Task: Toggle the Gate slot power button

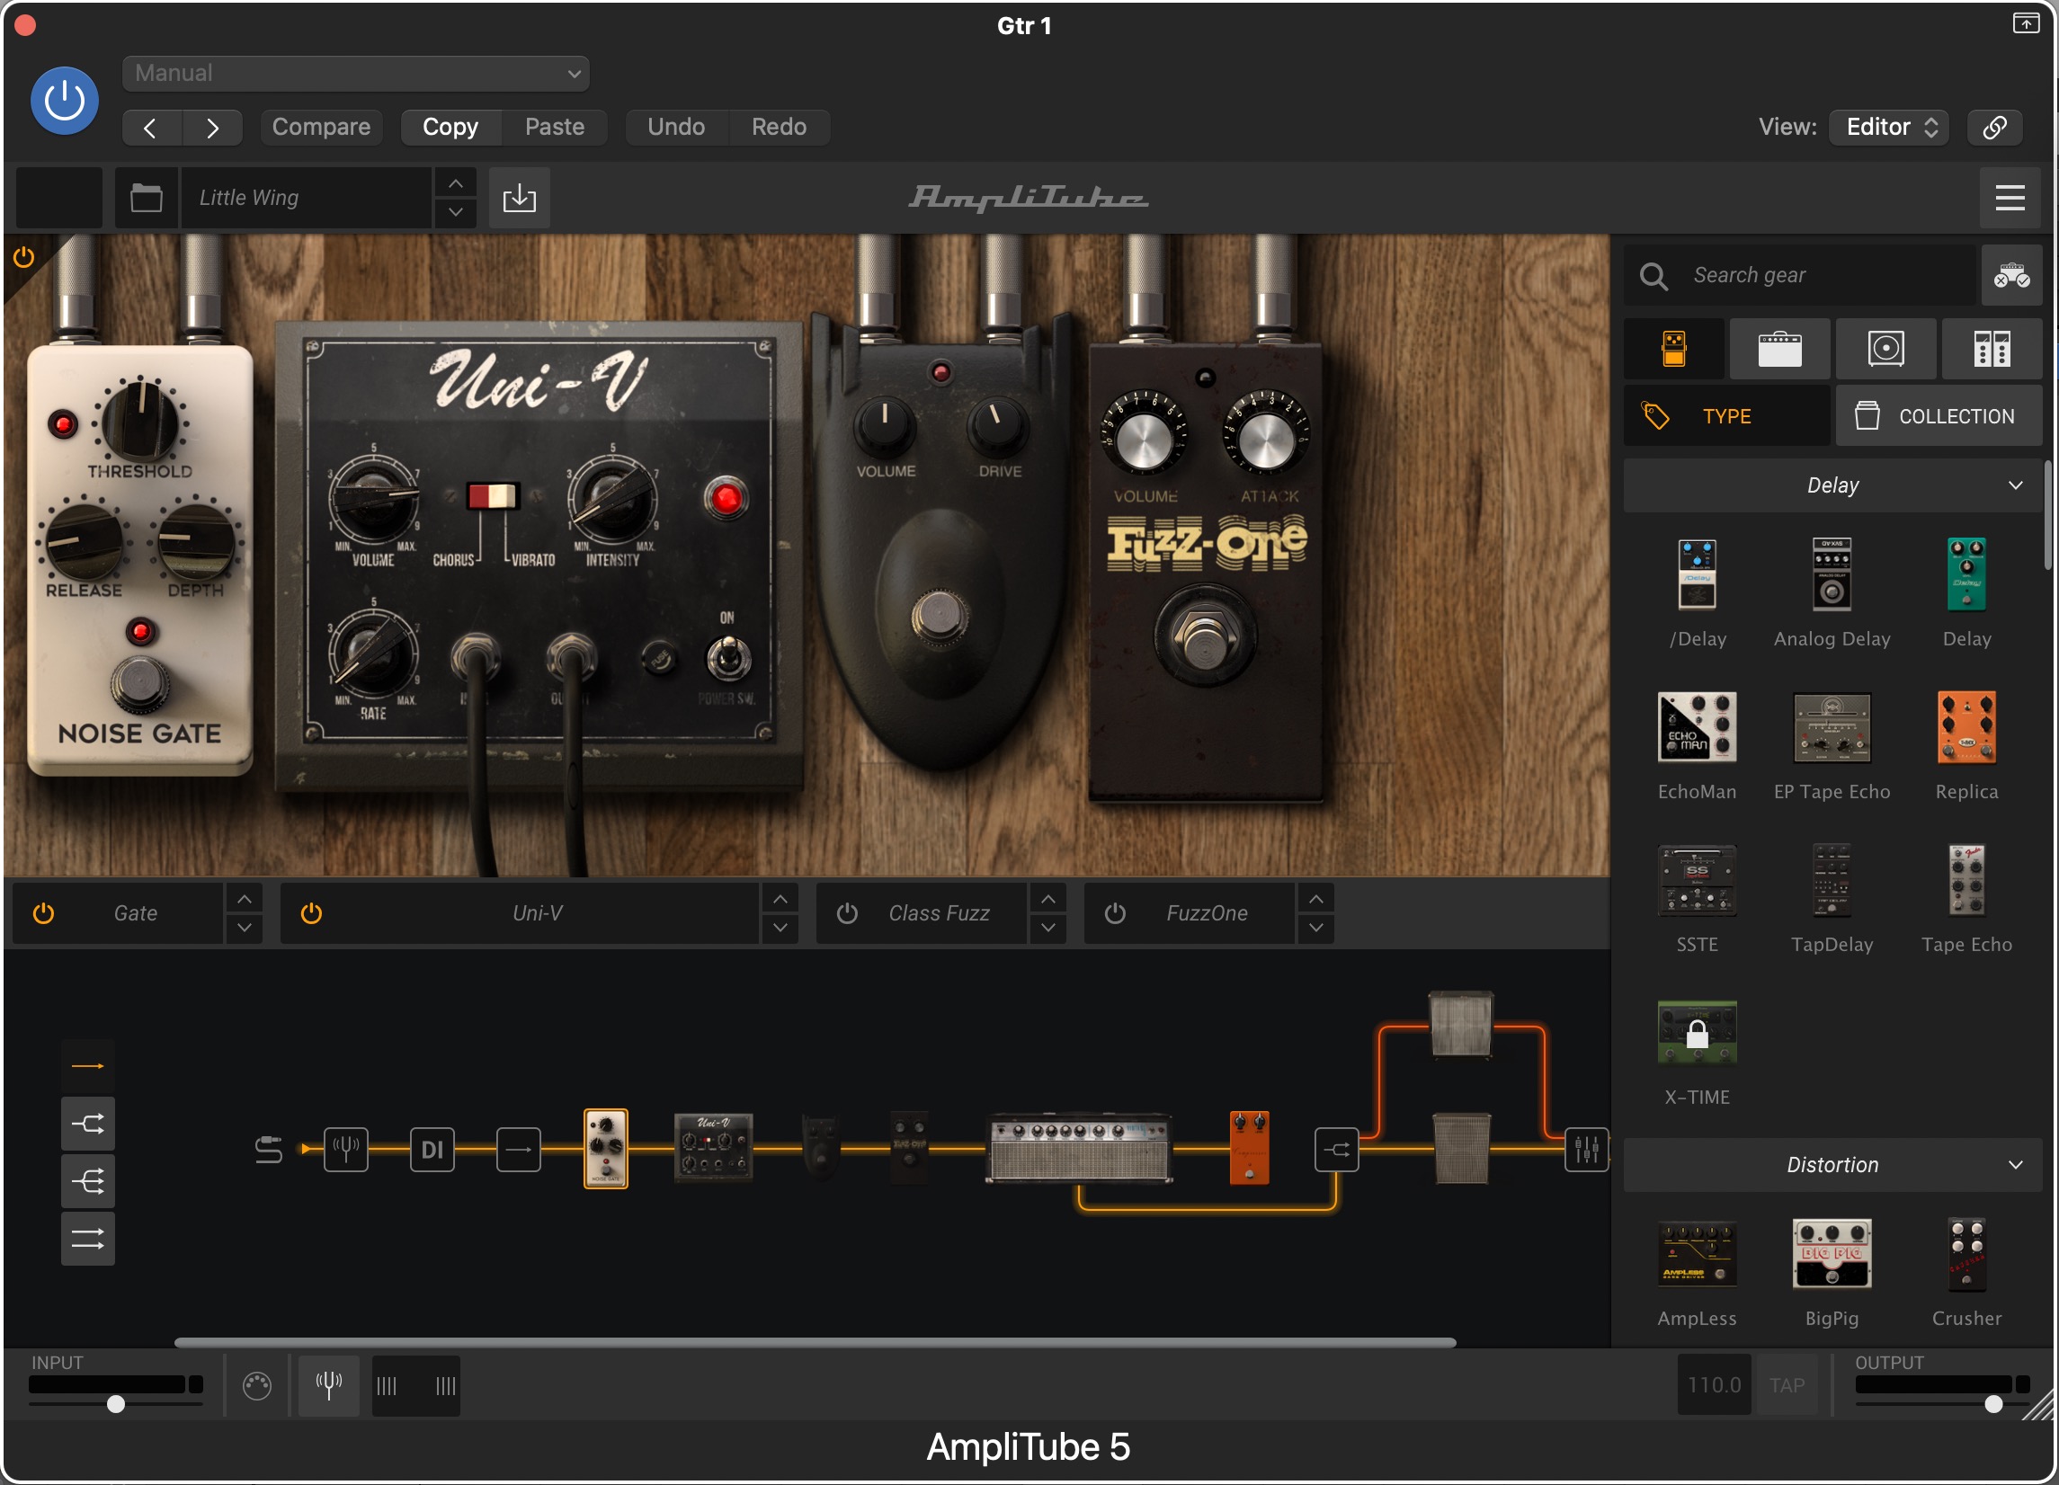Action: [x=43, y=913]
